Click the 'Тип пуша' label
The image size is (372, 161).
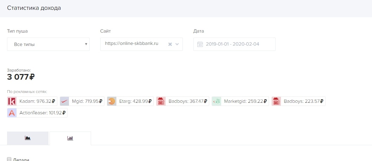point(17,31)
